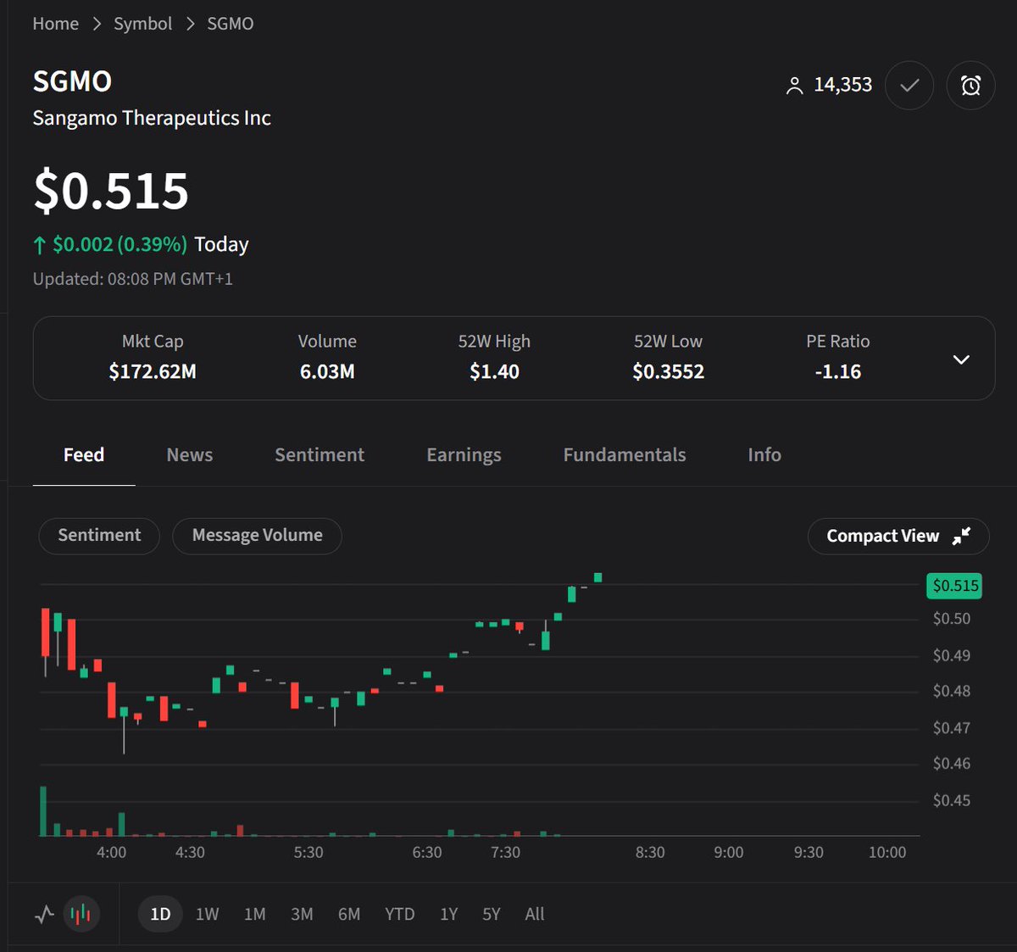Select the 5Y time range

pyautogui.click(x=492, y=914)
